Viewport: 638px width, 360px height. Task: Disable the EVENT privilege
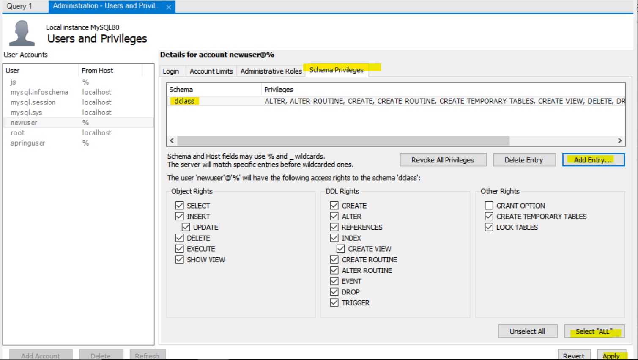point(334,280)
